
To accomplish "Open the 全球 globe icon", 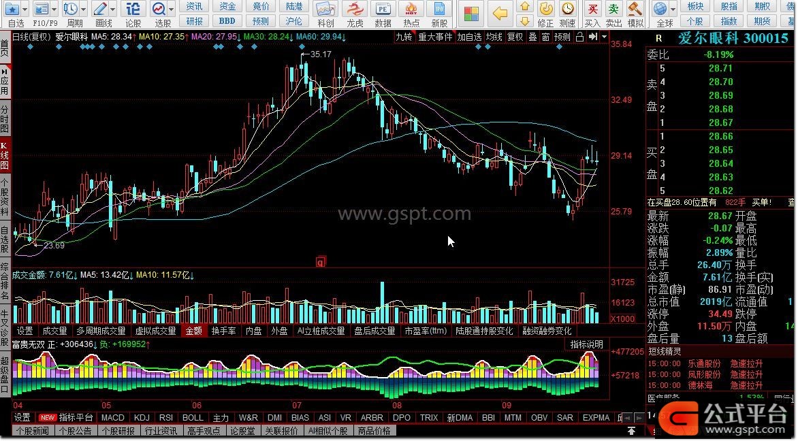I will coord(660,9).
